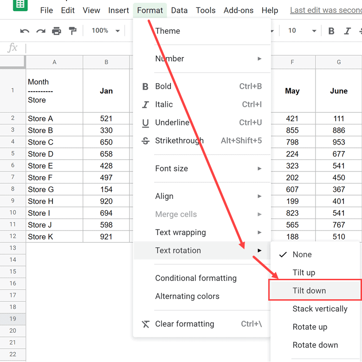Select the June header cell
Viewport: 362px width, 362px height.
[x=339, y=91]
